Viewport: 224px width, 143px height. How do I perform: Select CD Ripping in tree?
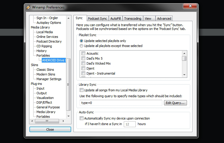coord(44,46)
